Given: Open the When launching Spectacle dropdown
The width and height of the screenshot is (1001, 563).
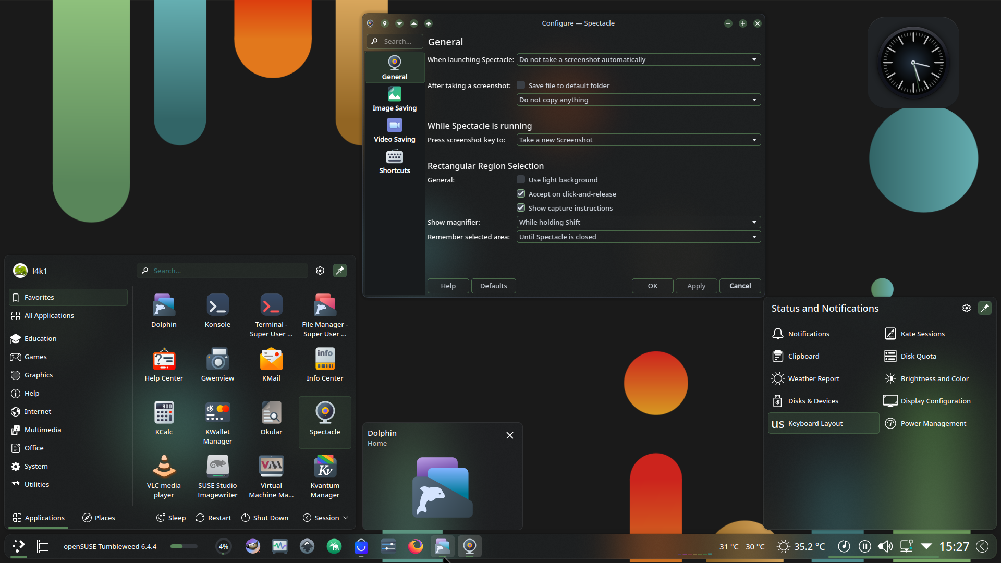Looking at the screenshot, I should coord(639,59).
